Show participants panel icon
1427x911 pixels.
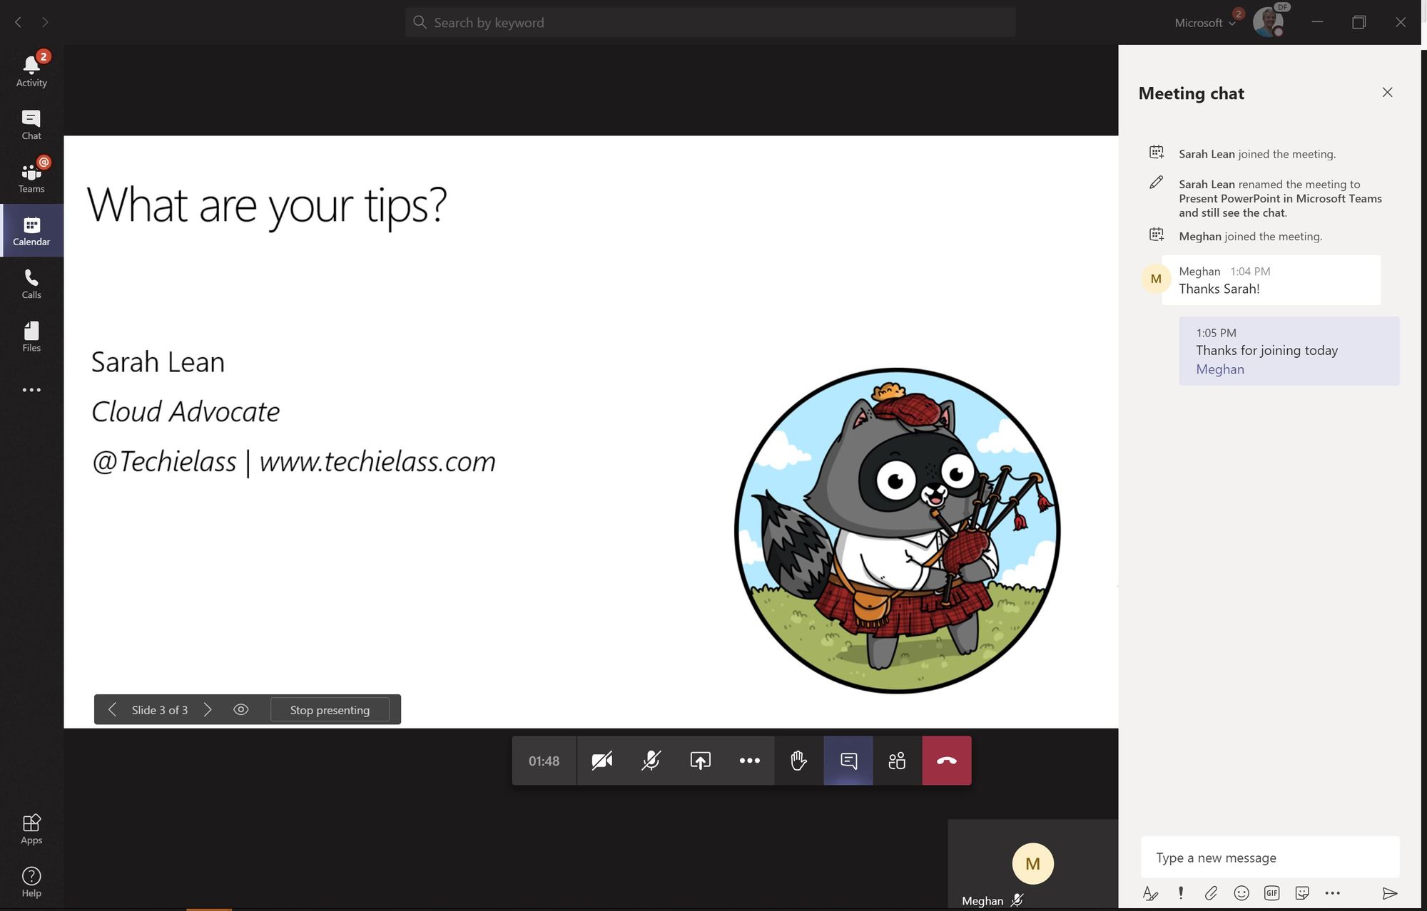point(897,761)
